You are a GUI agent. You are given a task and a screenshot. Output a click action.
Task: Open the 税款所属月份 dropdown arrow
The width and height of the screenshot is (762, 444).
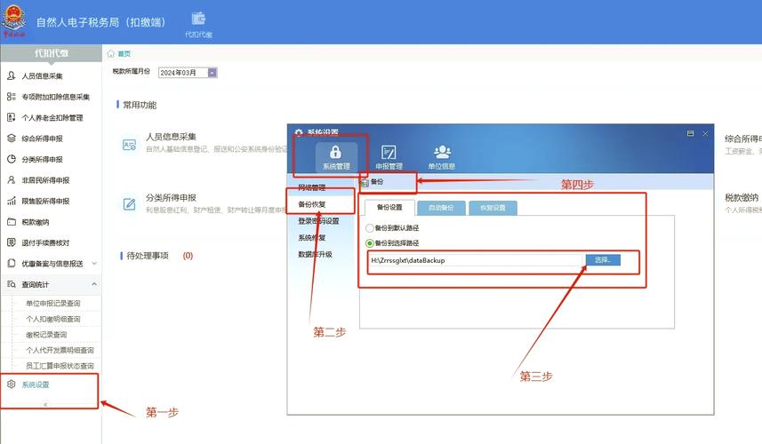213,72
